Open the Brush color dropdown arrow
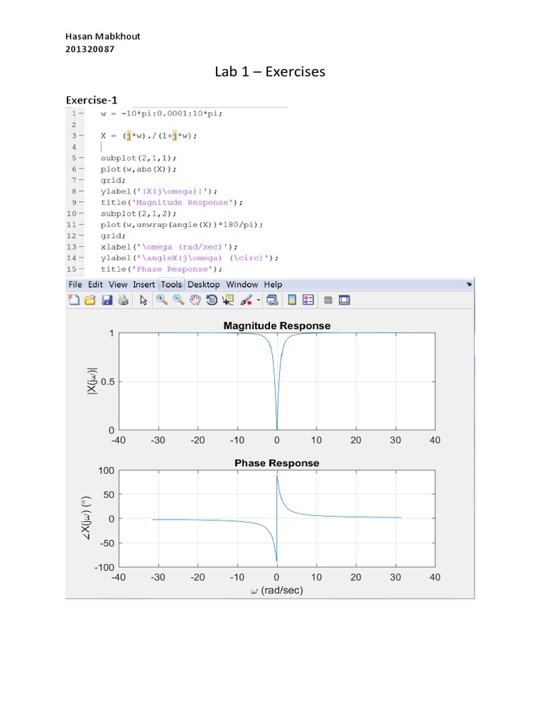Screen dimensions: 540x720 [259, 300]
